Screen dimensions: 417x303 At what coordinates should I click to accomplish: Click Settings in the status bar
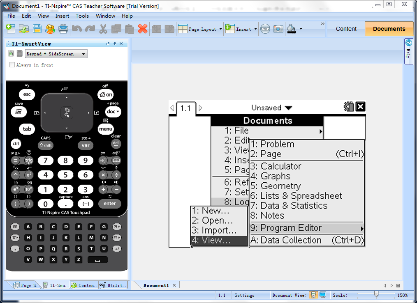244,295
